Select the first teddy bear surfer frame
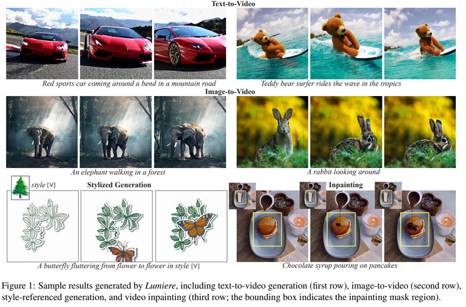 [272, 44]
